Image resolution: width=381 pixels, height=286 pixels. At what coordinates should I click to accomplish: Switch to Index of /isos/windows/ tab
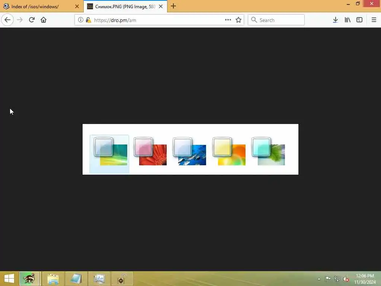(41, 7)
